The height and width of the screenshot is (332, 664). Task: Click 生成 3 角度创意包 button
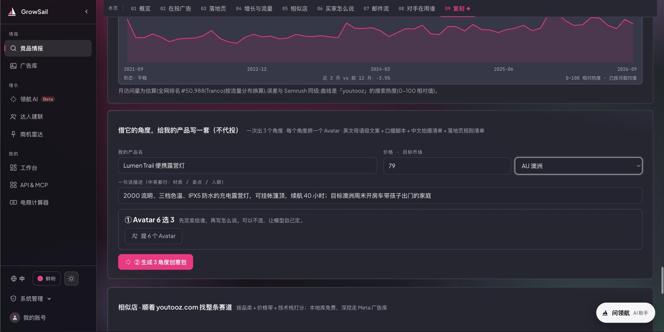[155, 262]
